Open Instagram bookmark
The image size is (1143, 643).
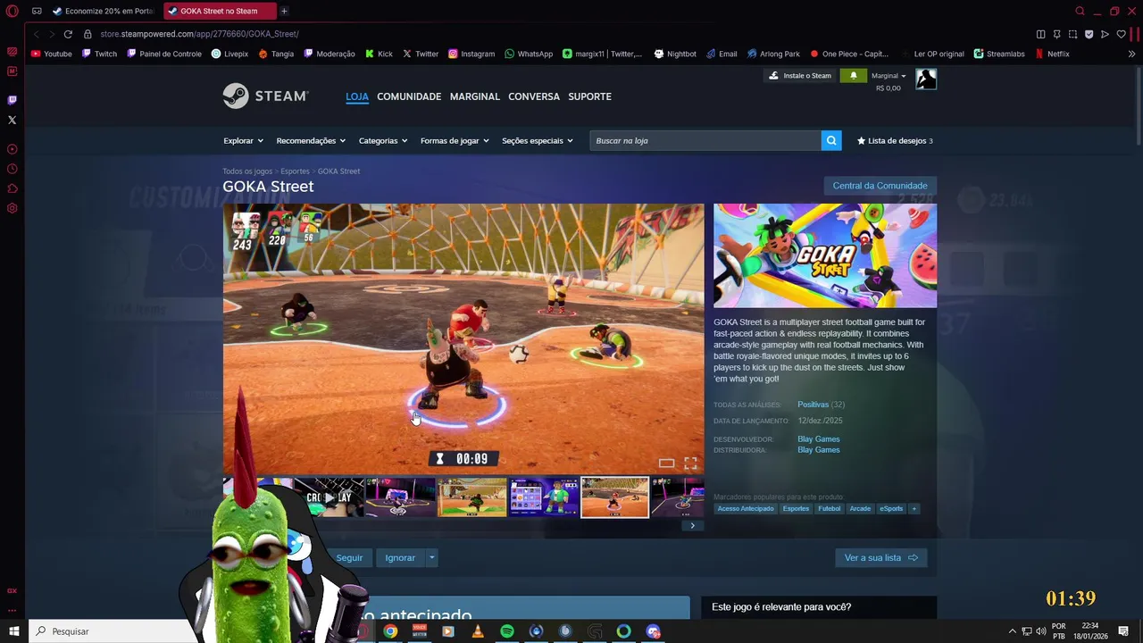(x=471, y=54)
